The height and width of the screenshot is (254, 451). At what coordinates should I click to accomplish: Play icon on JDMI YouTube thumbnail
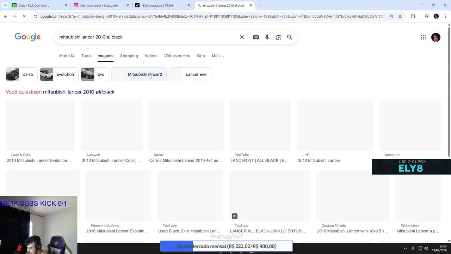click(x=235, y=216)
